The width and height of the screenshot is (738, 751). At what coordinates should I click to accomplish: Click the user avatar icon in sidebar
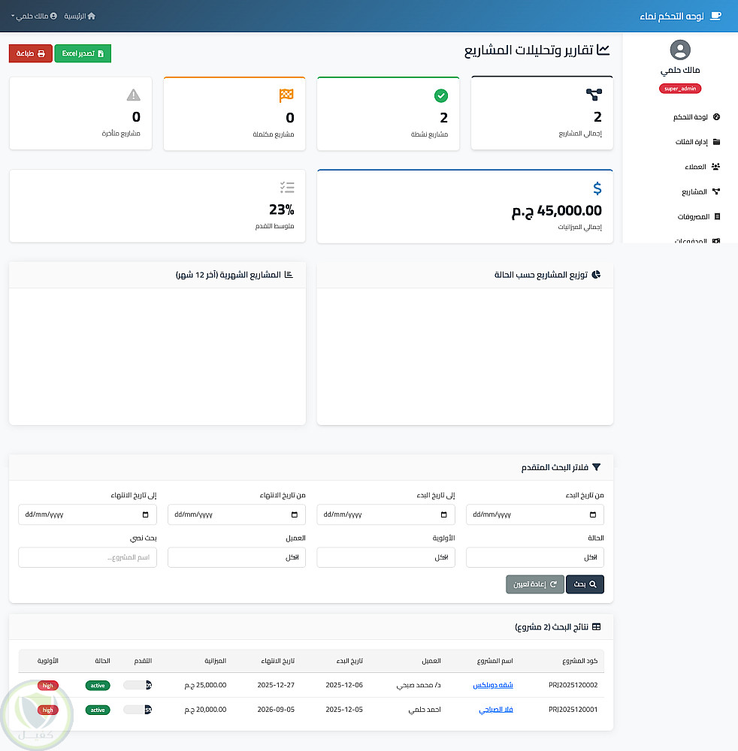680,50
